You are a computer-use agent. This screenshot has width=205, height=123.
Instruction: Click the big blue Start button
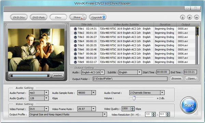click(189, 105)
